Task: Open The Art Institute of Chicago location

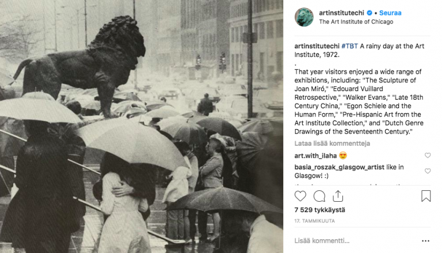Action: tap(356, 22)
